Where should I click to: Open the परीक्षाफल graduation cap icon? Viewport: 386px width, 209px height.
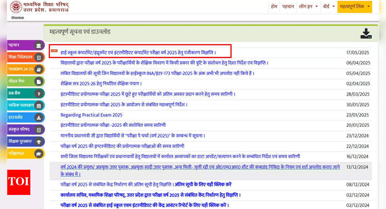coord(39,154)
